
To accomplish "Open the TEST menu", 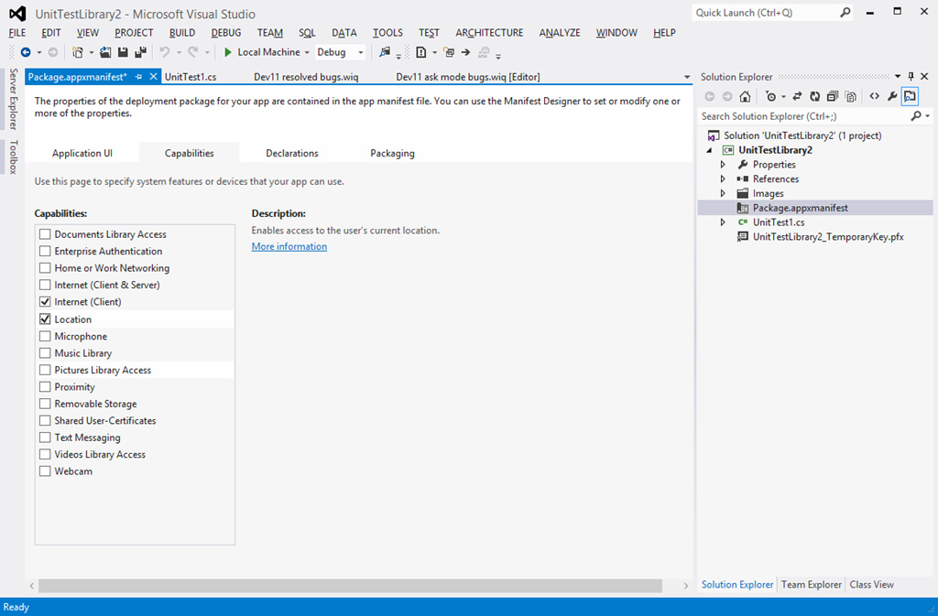I will [429, 33].
